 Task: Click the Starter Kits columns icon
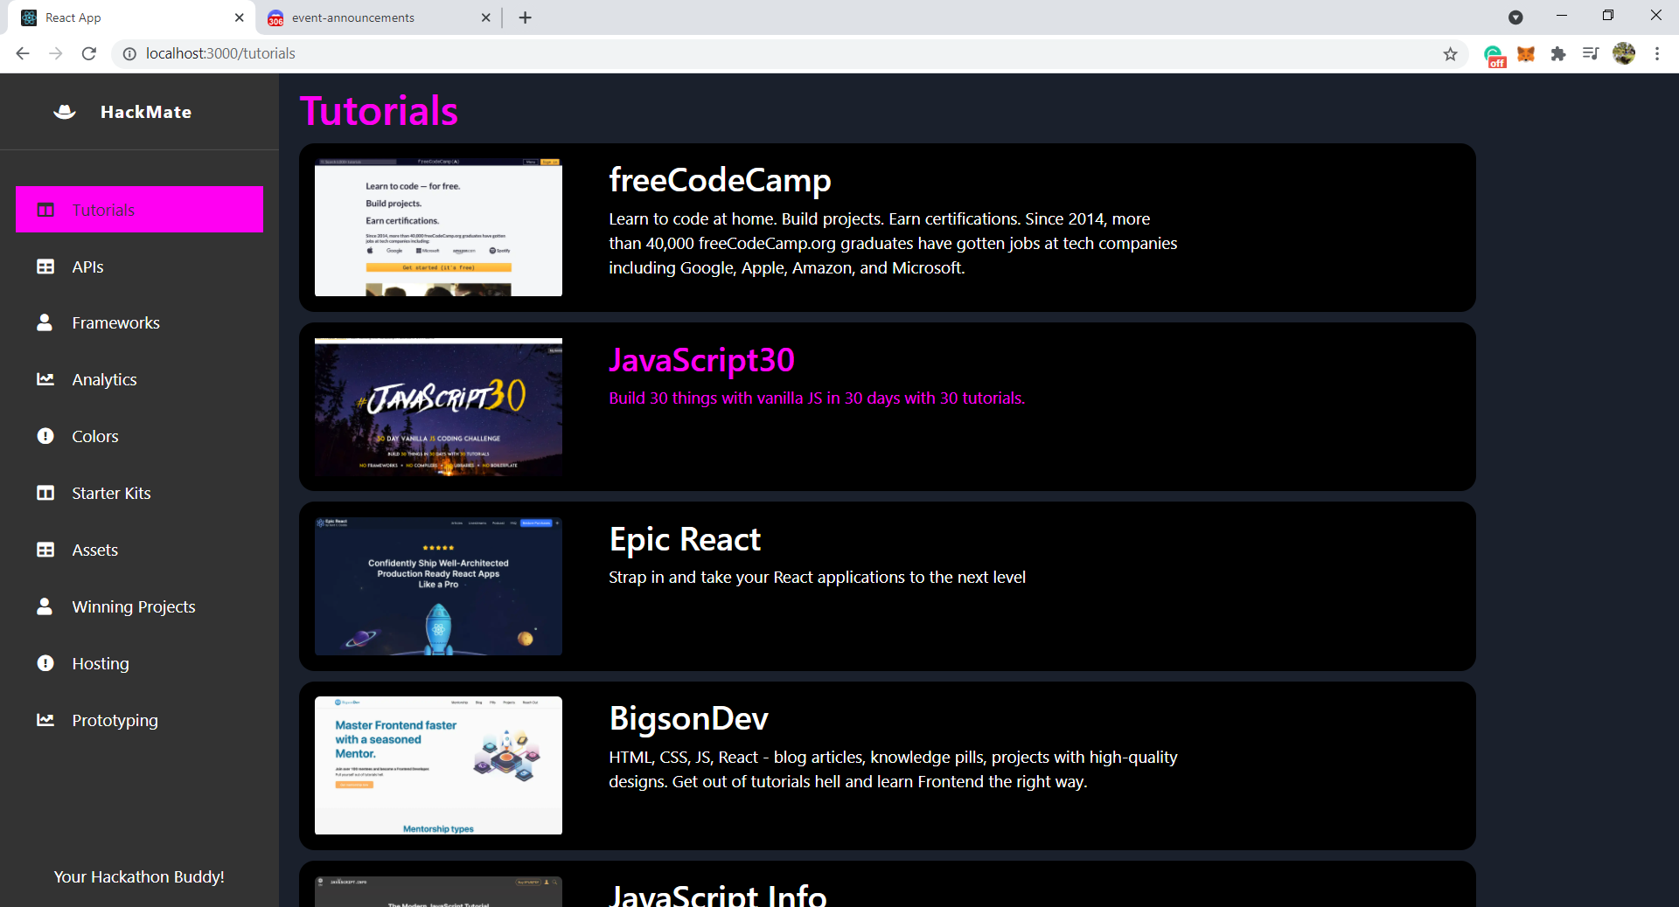click(45, 493)
